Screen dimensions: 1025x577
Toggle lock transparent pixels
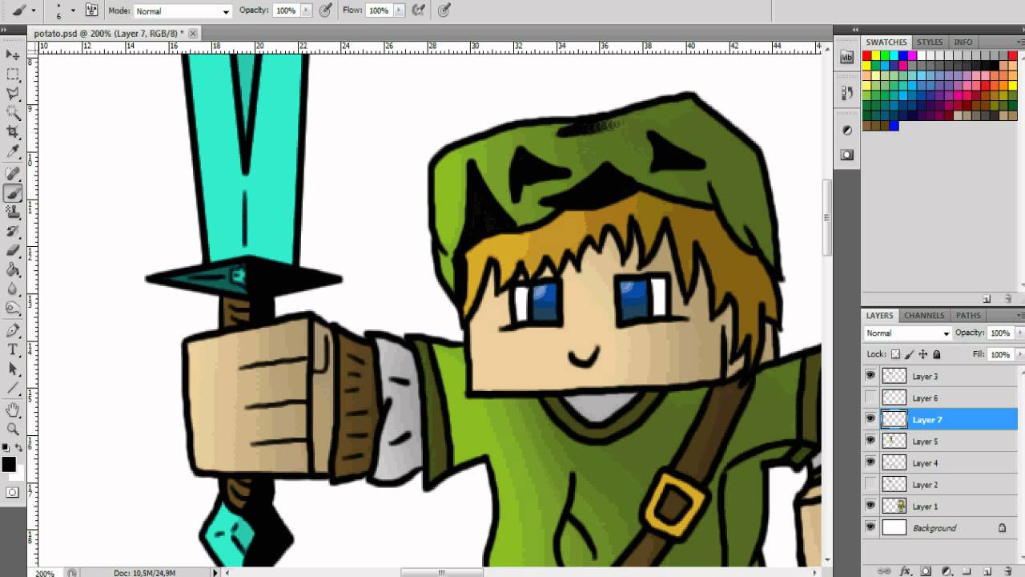click(896, 354)
